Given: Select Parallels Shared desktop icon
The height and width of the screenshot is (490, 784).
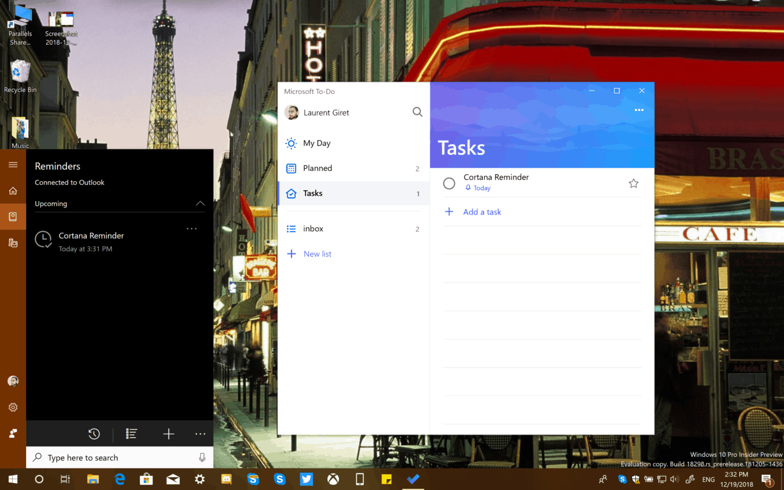Looking at the screenshot, I should click(20, 25).
